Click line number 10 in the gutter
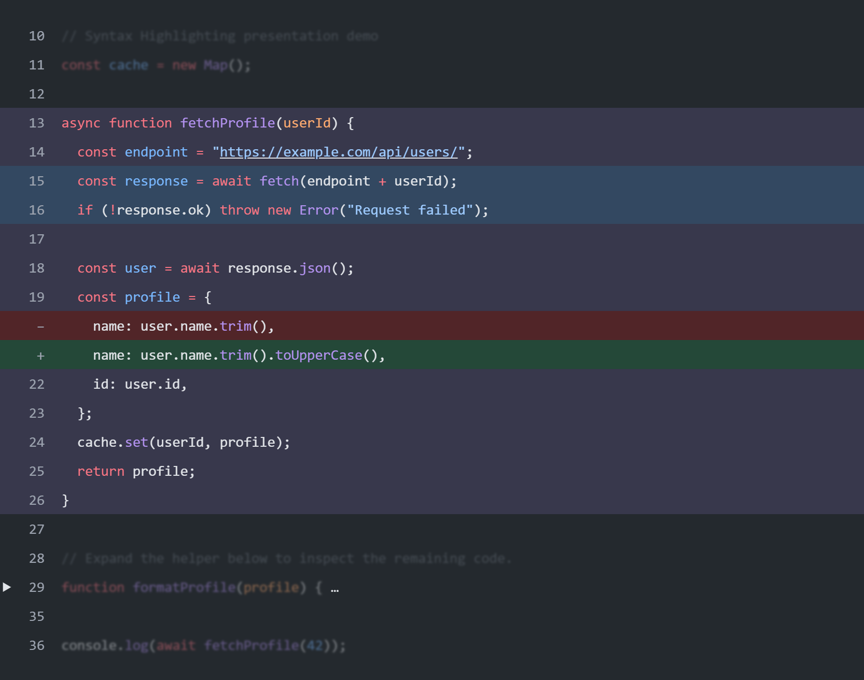864x680 pixels. pyautogui.click(x=37, y=36)
